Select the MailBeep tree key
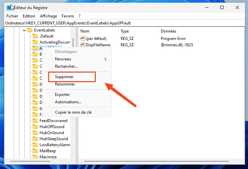 point(48,151)
